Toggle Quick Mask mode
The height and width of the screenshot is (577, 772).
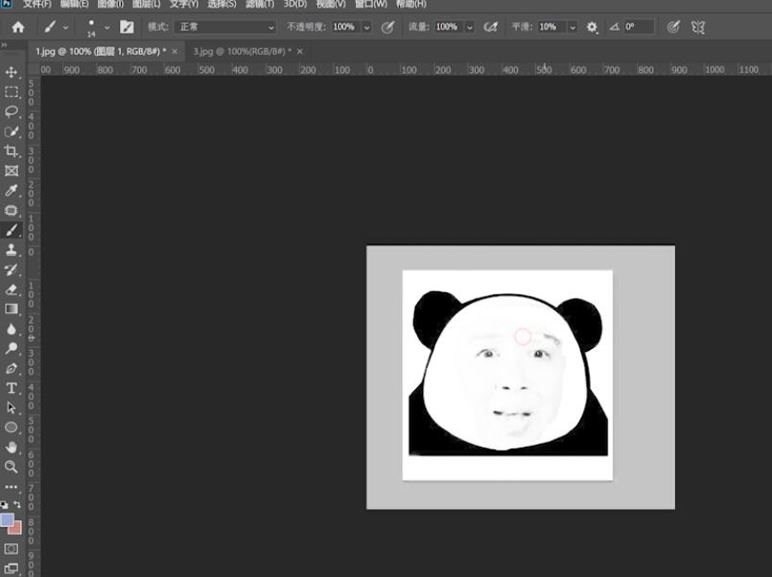point(12,548)
